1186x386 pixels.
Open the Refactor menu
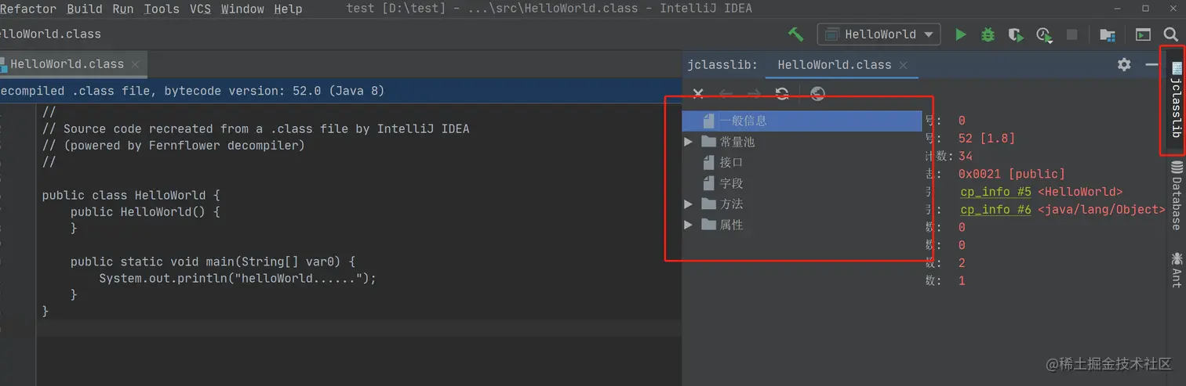pyautogui.click(x=28, y=9)
